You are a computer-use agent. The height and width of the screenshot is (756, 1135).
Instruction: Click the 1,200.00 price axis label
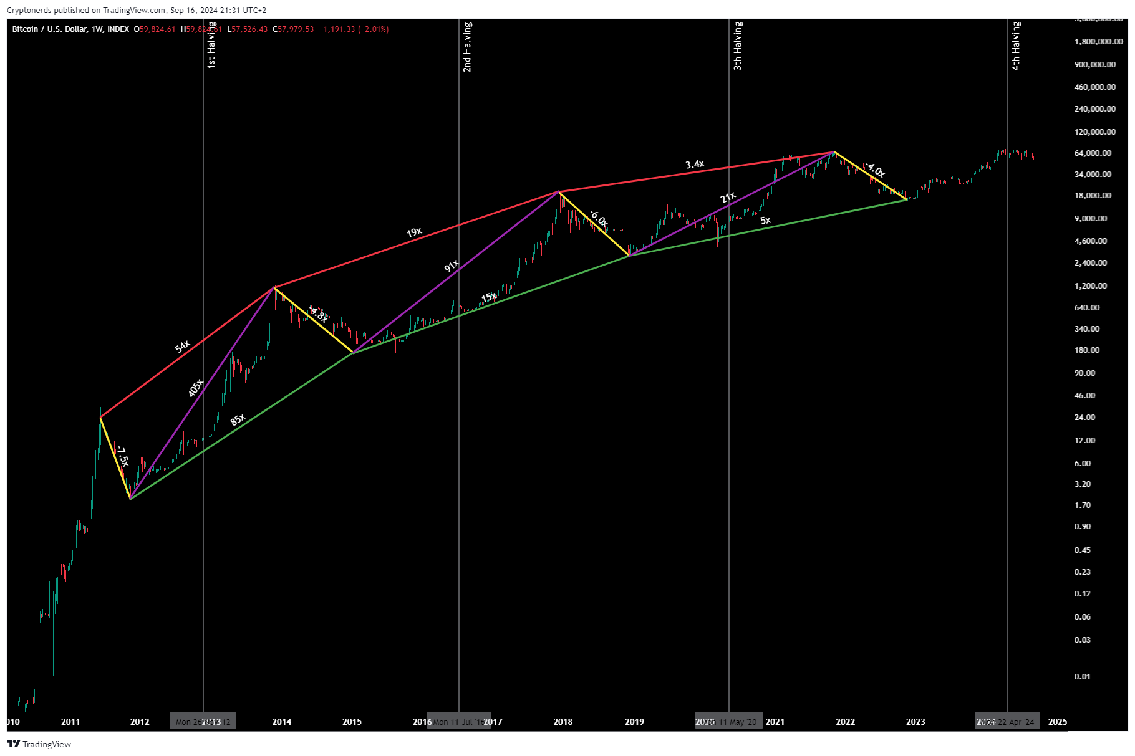1091,286
